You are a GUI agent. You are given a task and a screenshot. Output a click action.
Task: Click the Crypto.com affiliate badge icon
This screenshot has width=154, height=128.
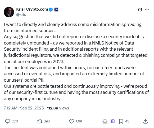(56, 10)
